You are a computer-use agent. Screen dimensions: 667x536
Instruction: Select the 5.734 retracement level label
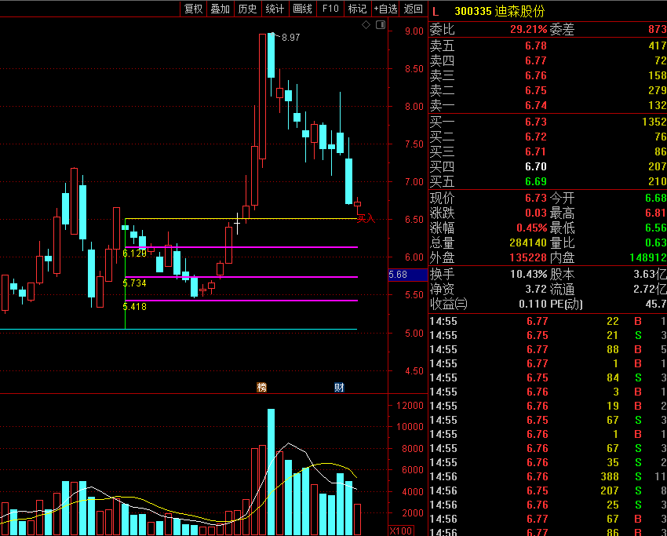point(134,283)
